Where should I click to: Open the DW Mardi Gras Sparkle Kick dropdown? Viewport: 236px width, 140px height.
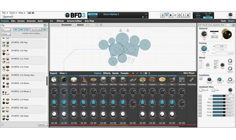214,25
